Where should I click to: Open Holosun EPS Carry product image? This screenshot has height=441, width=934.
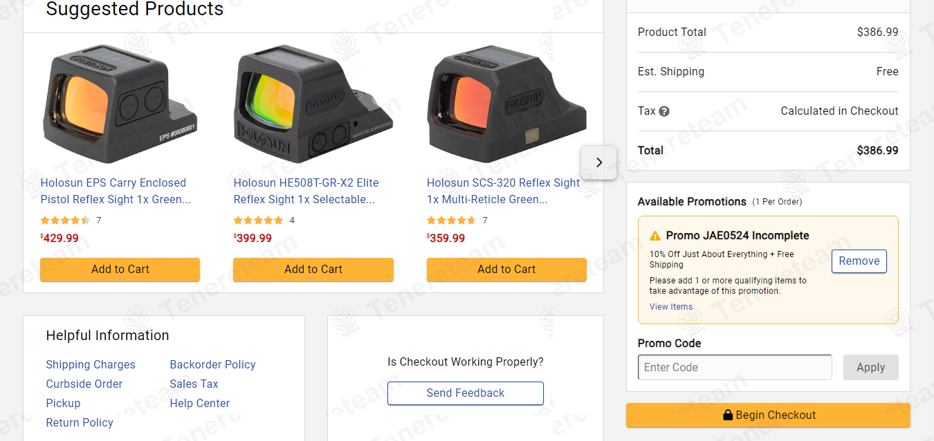click(x=120, y=104)
